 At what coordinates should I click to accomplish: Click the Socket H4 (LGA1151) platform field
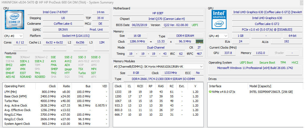(76, 36)
